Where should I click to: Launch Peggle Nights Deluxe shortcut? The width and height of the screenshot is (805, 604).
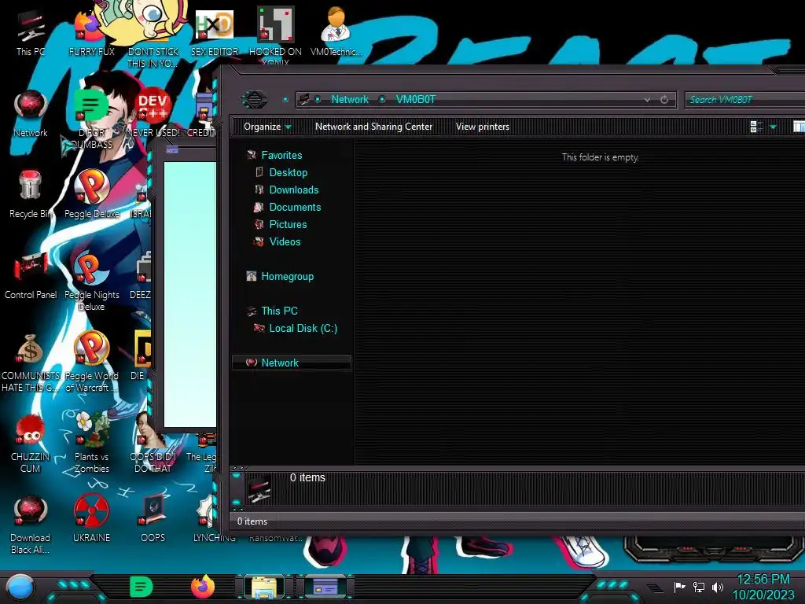pyautogui.click(x=91, y=282)
